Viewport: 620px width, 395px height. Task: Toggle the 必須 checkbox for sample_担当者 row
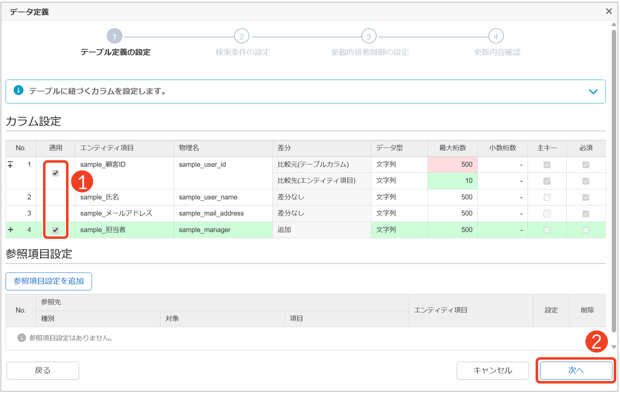tap(586, 230)
